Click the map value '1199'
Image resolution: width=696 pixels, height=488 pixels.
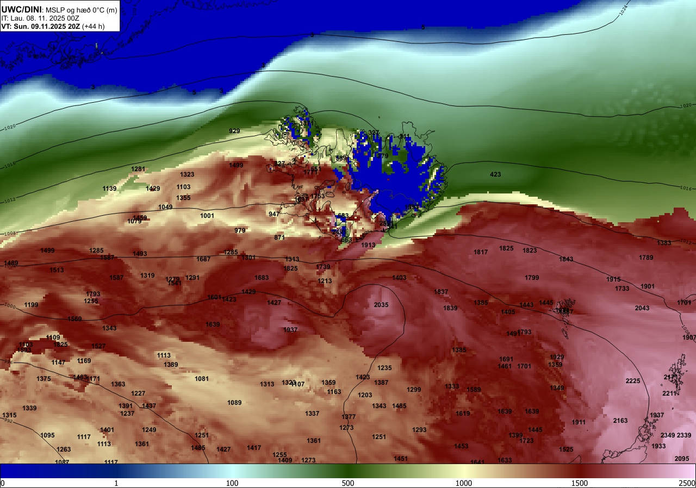click(x=31, y=305)
